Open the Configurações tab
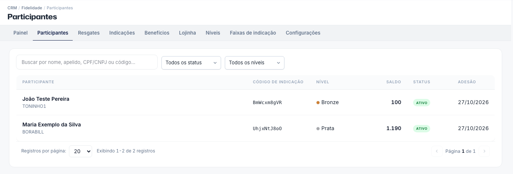The width and height of the screenshot is (513, 174). click(x=303, y=33)
